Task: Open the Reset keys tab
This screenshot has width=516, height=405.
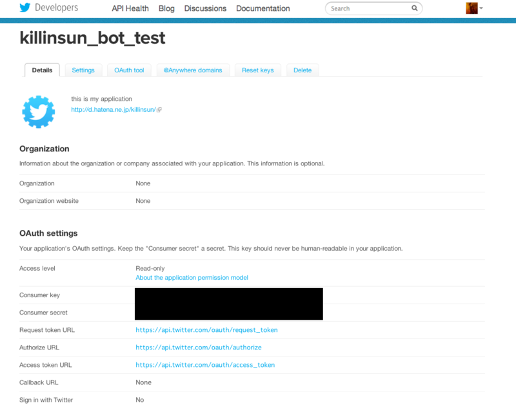Action: pyautogui.click(x=257, y=70)
